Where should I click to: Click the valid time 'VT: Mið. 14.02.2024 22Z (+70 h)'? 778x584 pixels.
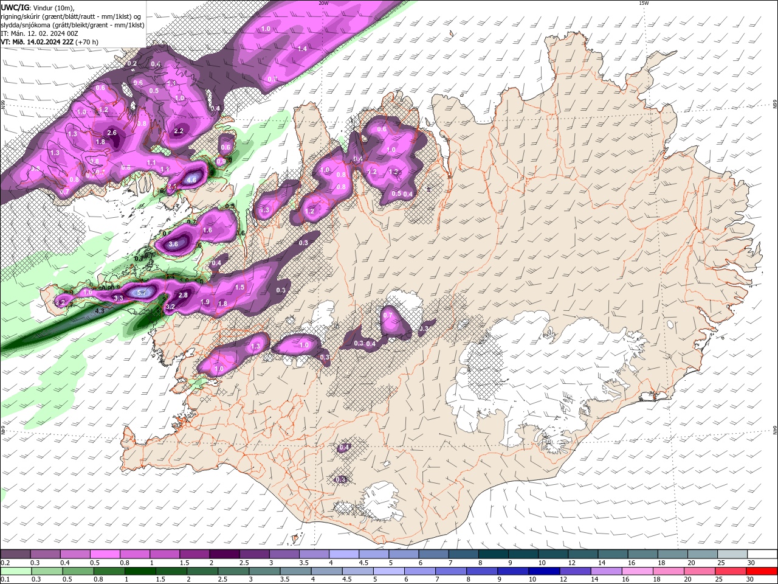[x=49, y=42]
